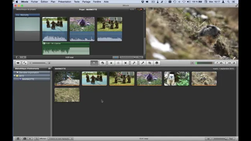Play project full screen from toolbar
The height and width of the screenshot is (141, 251).
pyautogui.click(x=18, y=57)
